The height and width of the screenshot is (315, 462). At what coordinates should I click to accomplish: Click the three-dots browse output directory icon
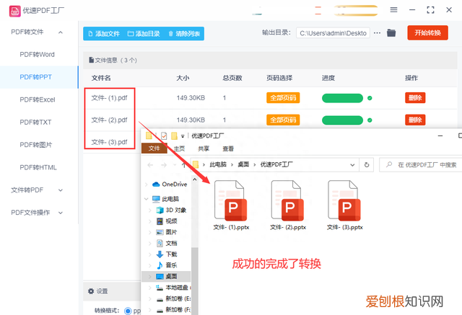pos(377,33)
